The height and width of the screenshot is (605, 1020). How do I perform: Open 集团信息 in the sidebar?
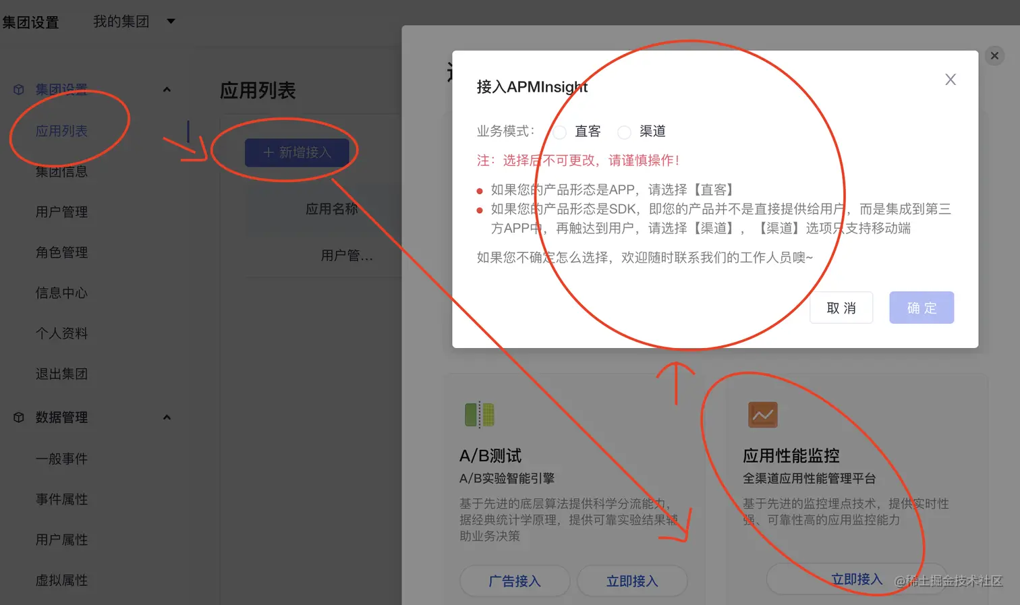point(61,171)
